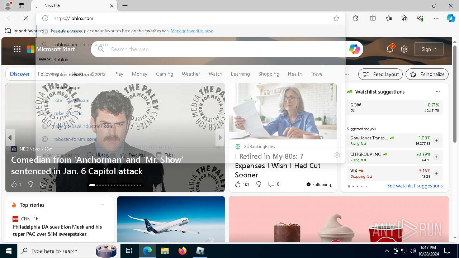The height and width of the screenshot is (258, 459).
Task: Toggle Following for GOBankingRates
Action: pos(318,185)
